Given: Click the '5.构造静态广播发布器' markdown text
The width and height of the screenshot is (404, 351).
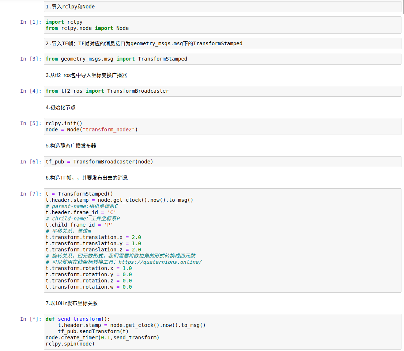Looking at the screenshot, I should click(x=71, y=146).
